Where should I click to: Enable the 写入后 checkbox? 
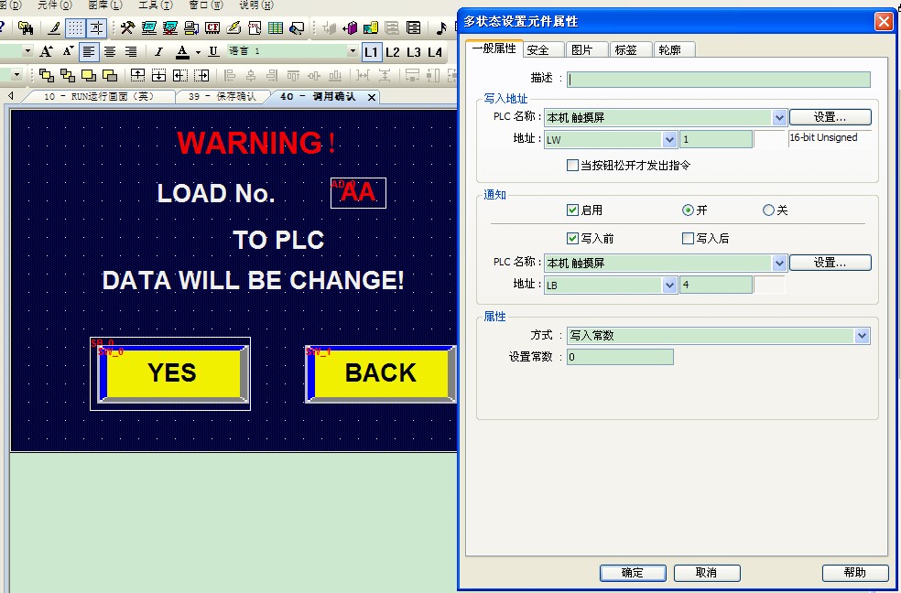pyautogui.click(x=688, y=238)
